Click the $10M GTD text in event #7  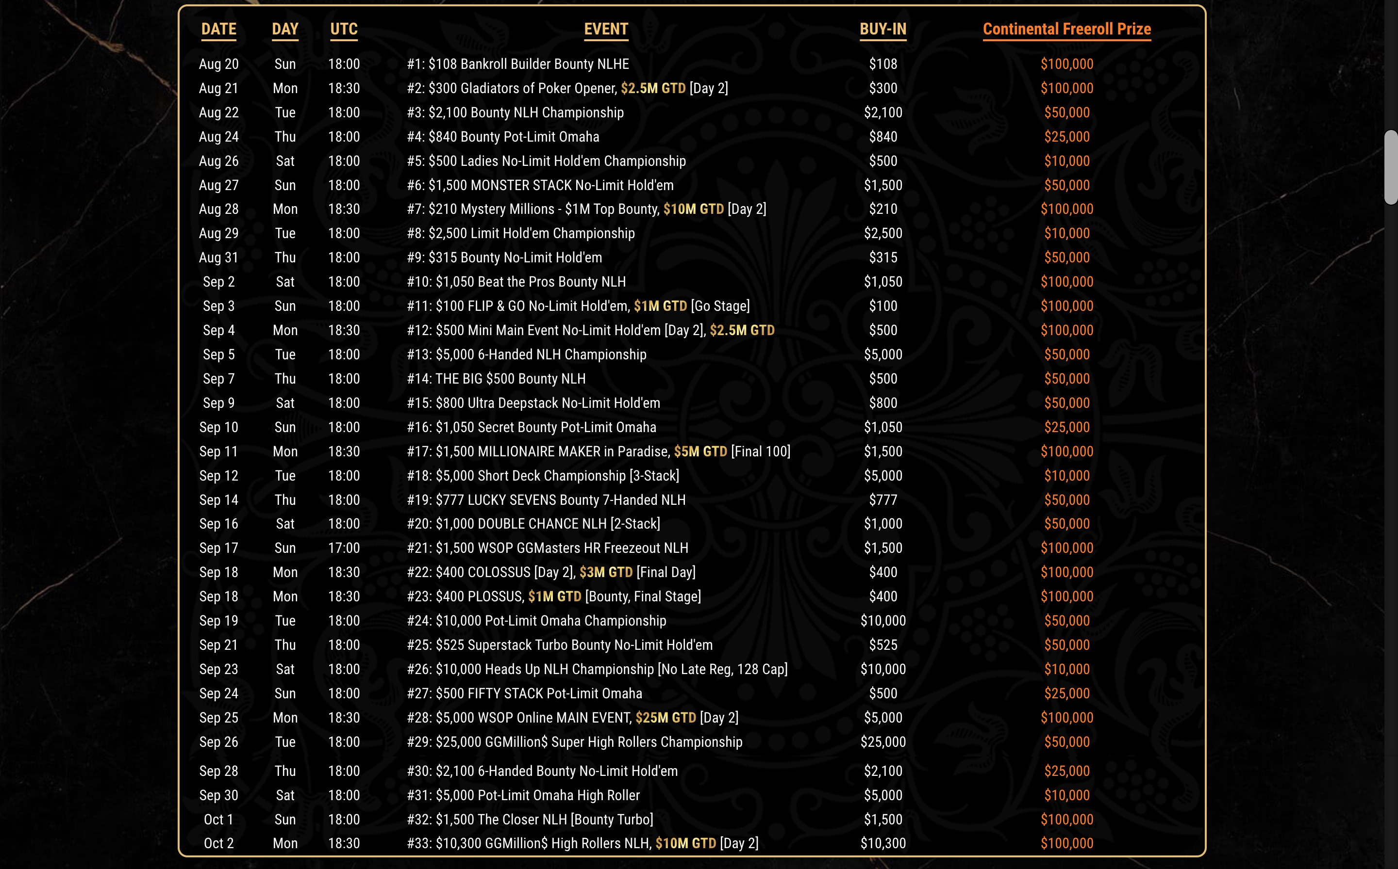point(693,209)
